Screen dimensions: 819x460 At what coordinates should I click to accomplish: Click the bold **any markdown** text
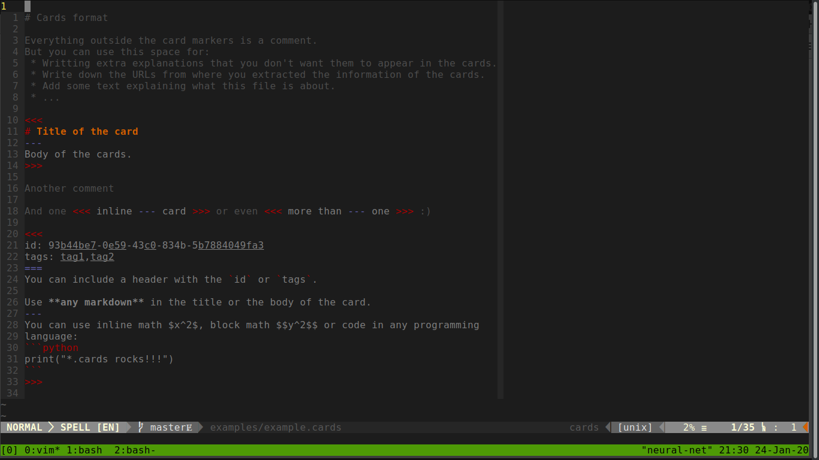click(96, 302)
